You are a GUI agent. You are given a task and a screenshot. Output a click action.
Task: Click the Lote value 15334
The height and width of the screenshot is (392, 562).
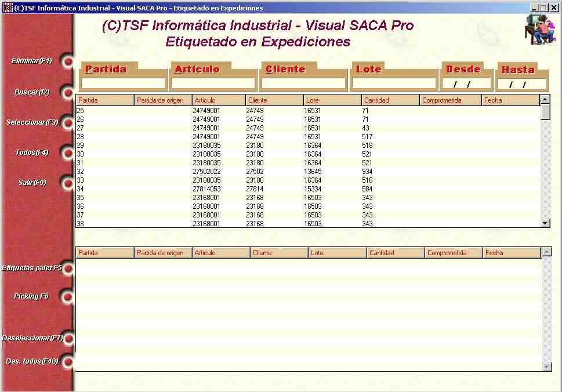(313, 189)
